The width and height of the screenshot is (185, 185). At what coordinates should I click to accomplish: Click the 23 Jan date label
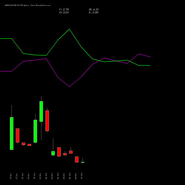point(11,176)
